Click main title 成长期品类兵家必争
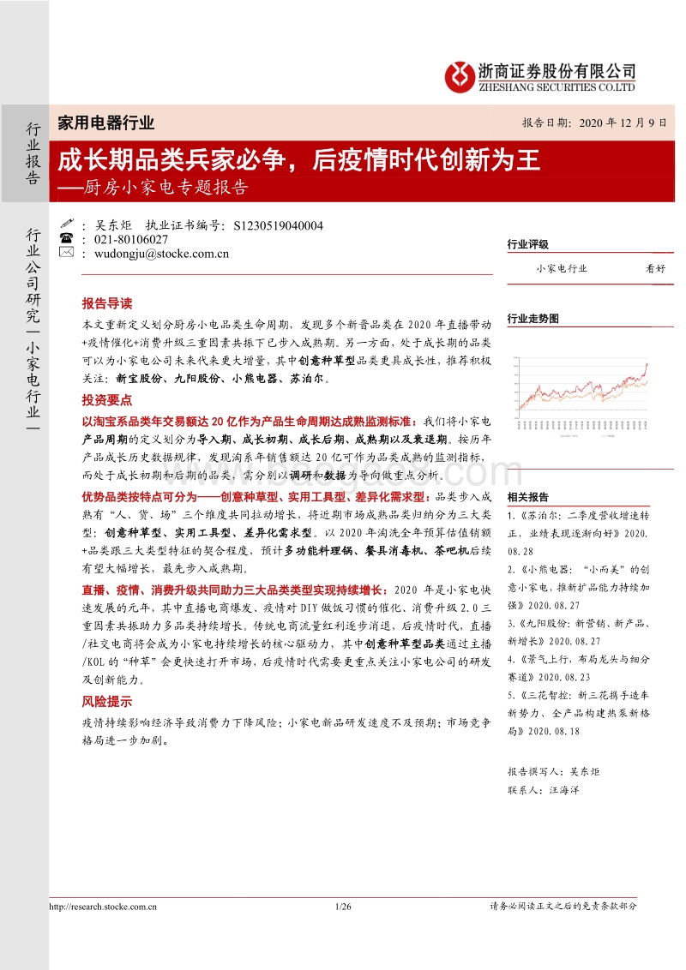686x970 pixels. (x=171, y=160)
